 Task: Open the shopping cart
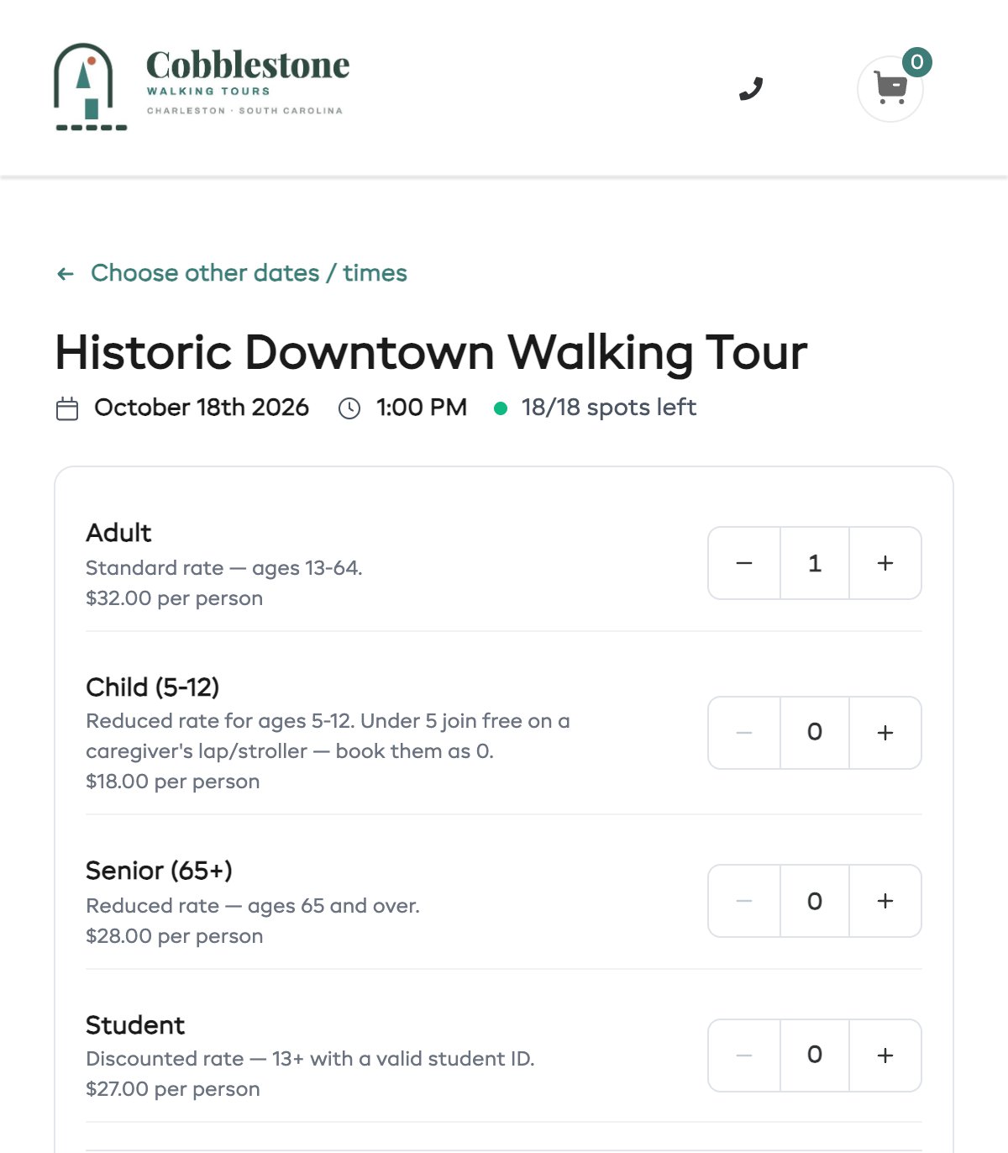pyautogui.click(x=890, y=88)
